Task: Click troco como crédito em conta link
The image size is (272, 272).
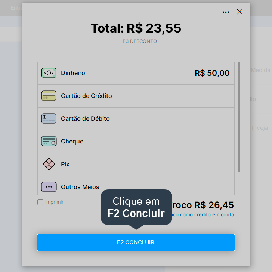Action: tap(203, 215)
